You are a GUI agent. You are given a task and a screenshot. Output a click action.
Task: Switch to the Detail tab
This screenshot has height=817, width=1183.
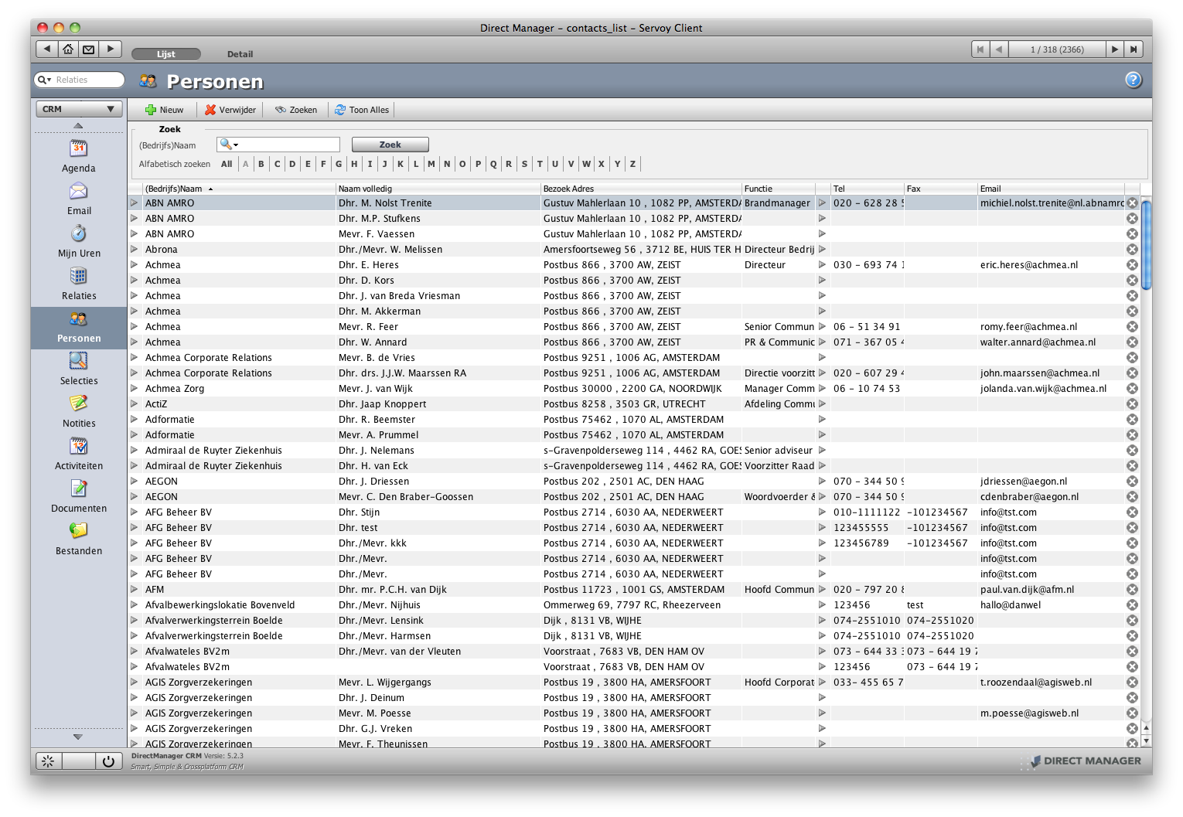point(240,54)
